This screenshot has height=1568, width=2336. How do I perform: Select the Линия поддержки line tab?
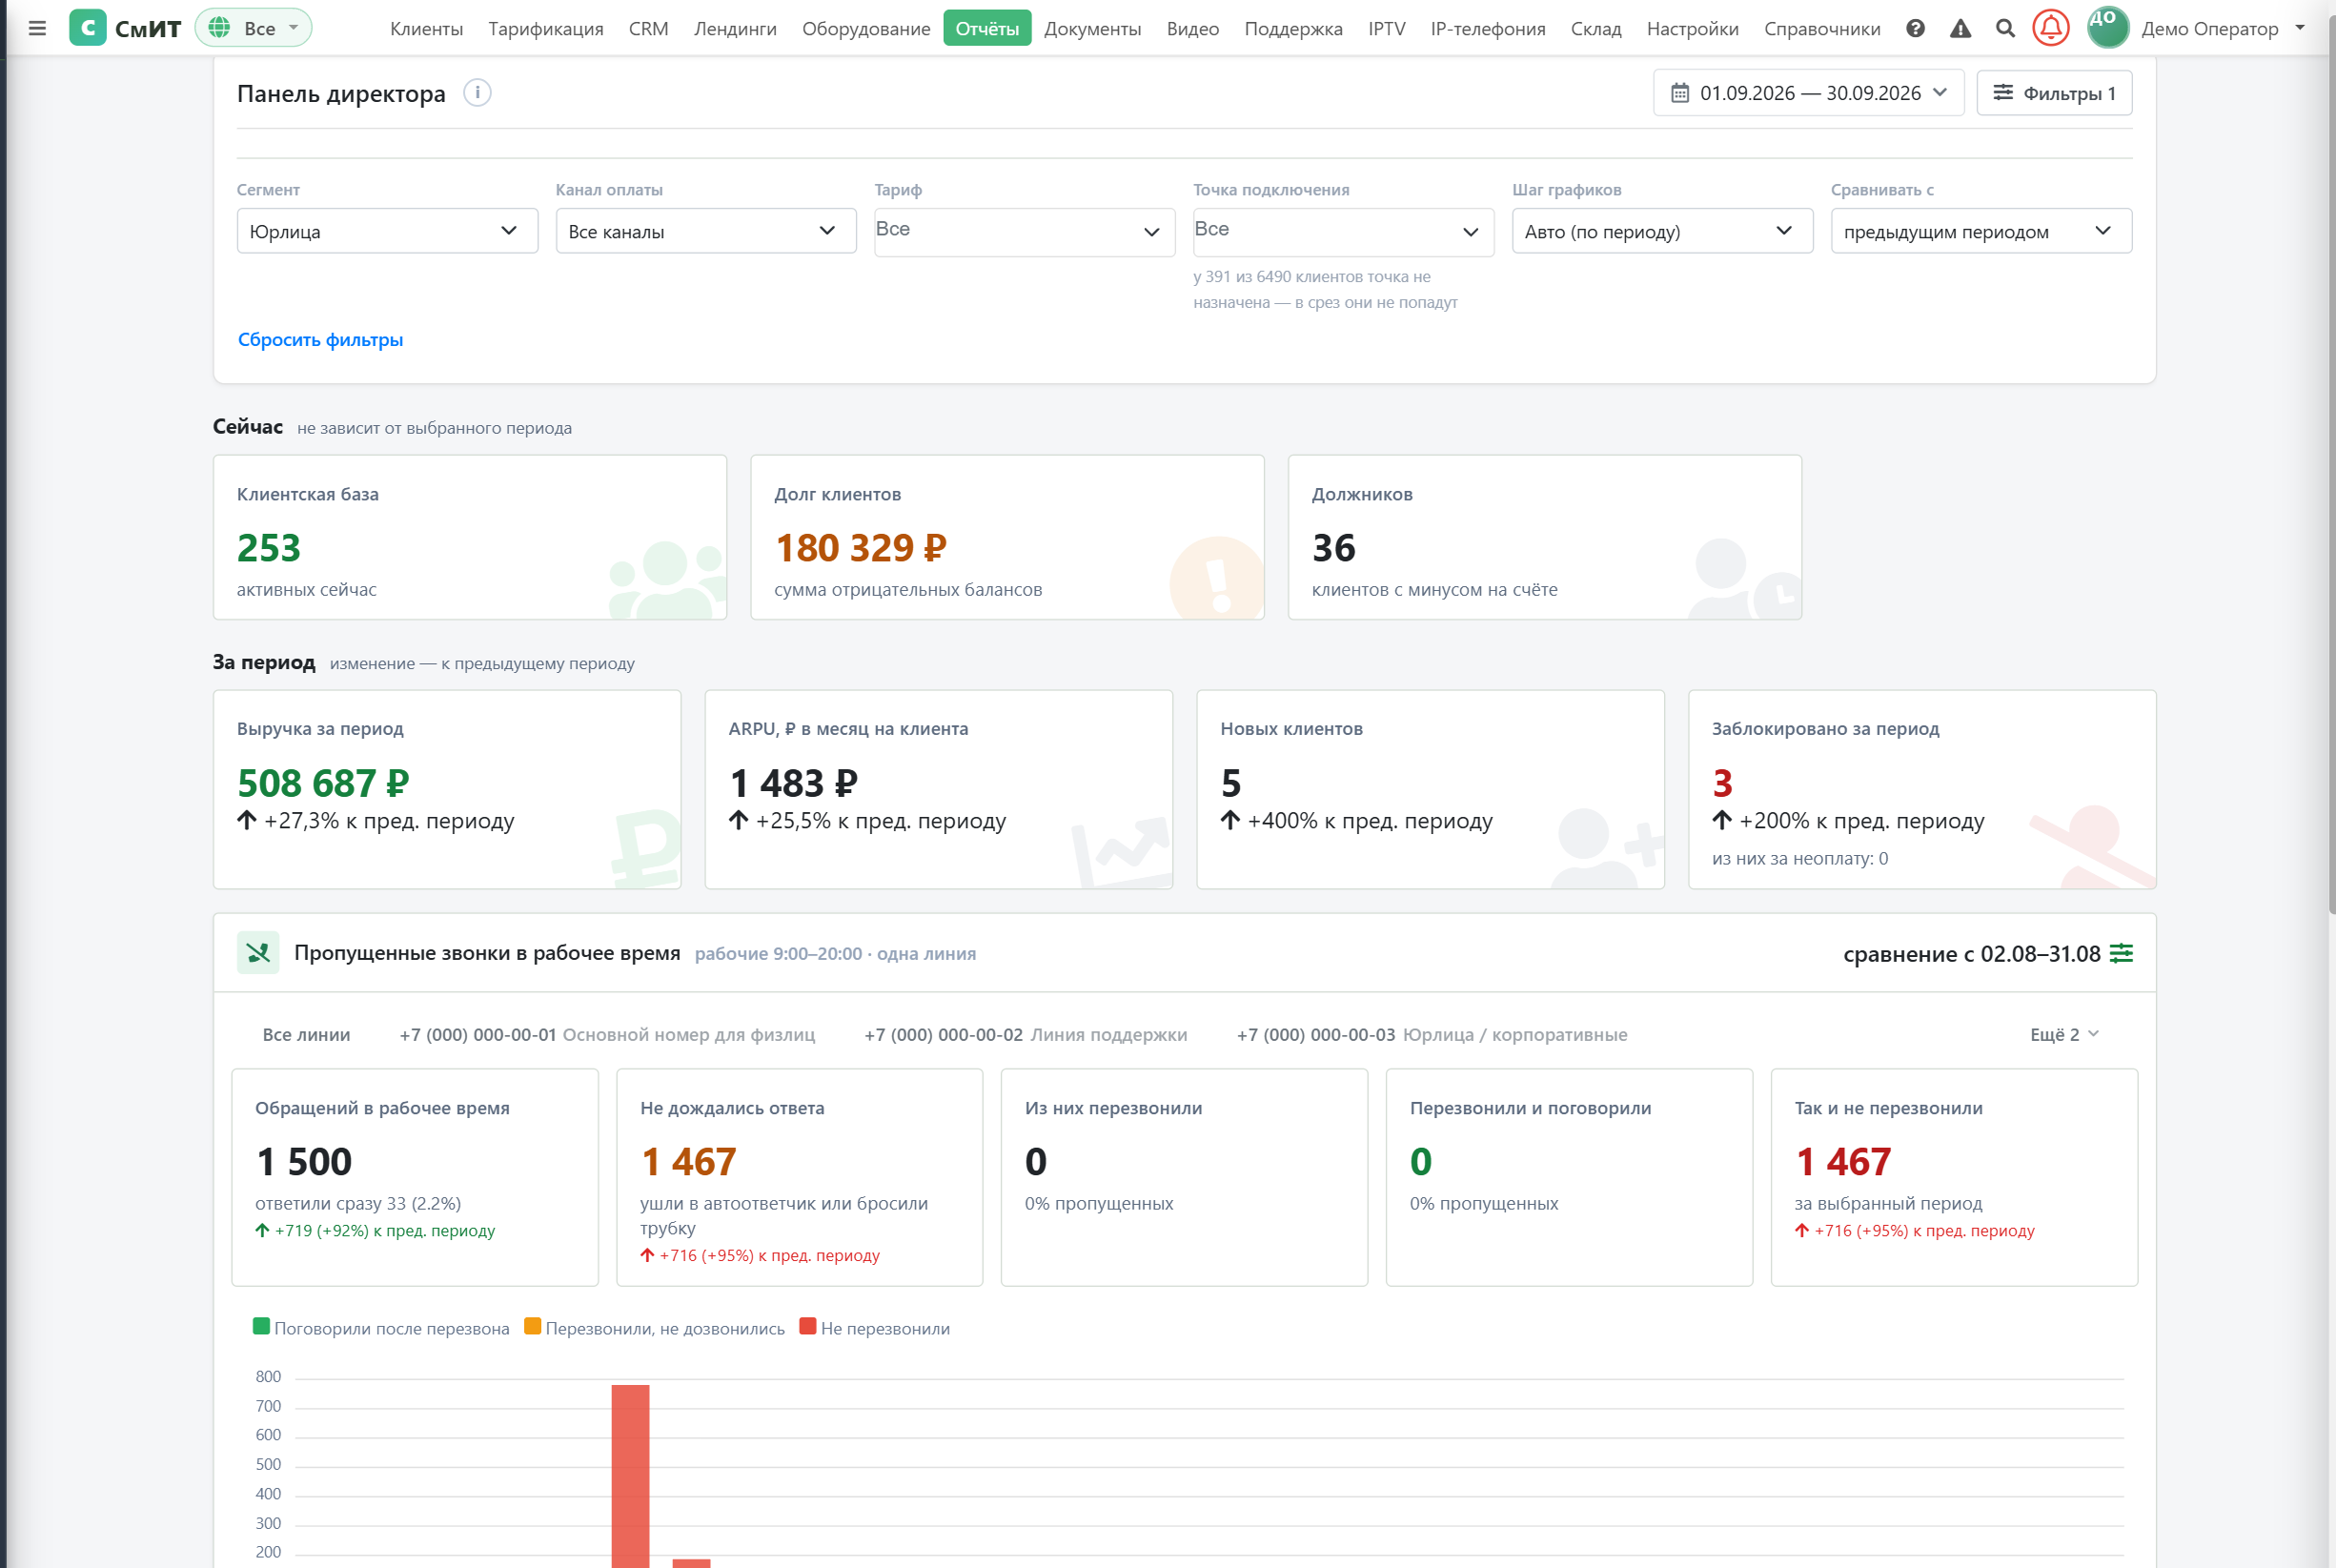tap(1025, 1034)
